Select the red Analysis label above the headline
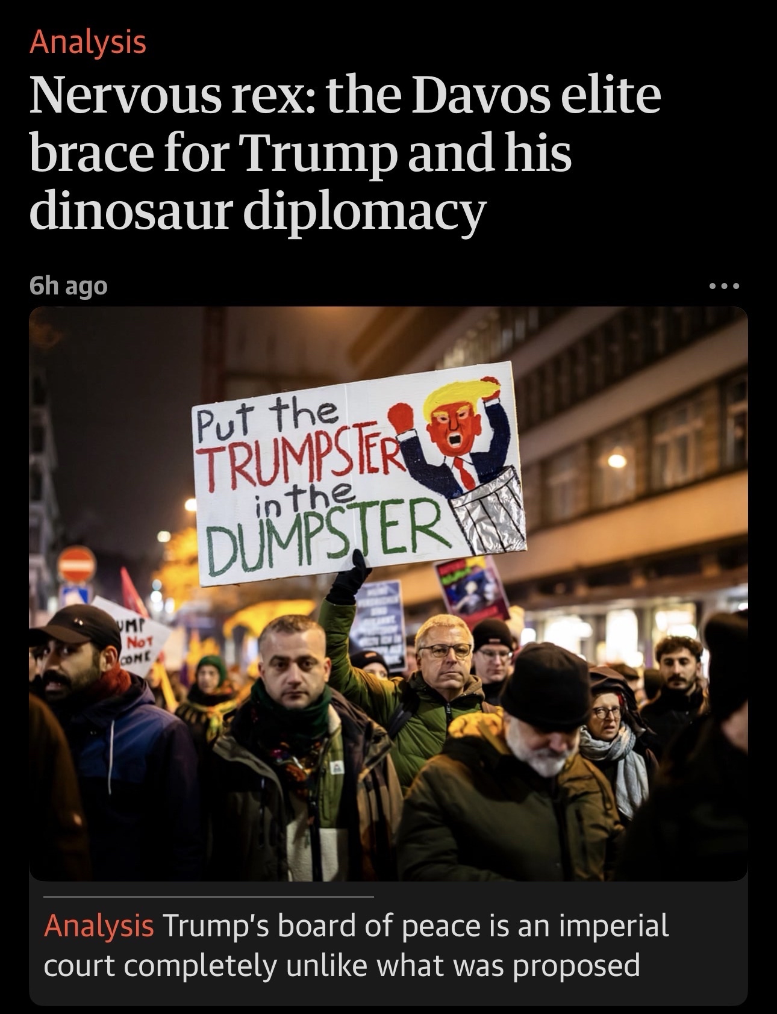The width and height of the screenshot is (777, 1014). pos(88,42)
